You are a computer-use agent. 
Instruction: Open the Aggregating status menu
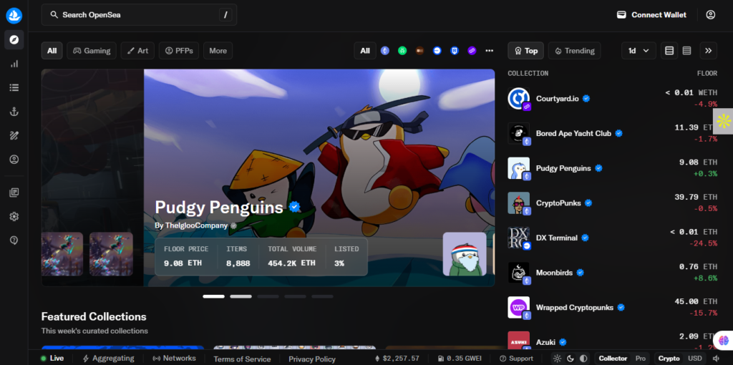109,359
